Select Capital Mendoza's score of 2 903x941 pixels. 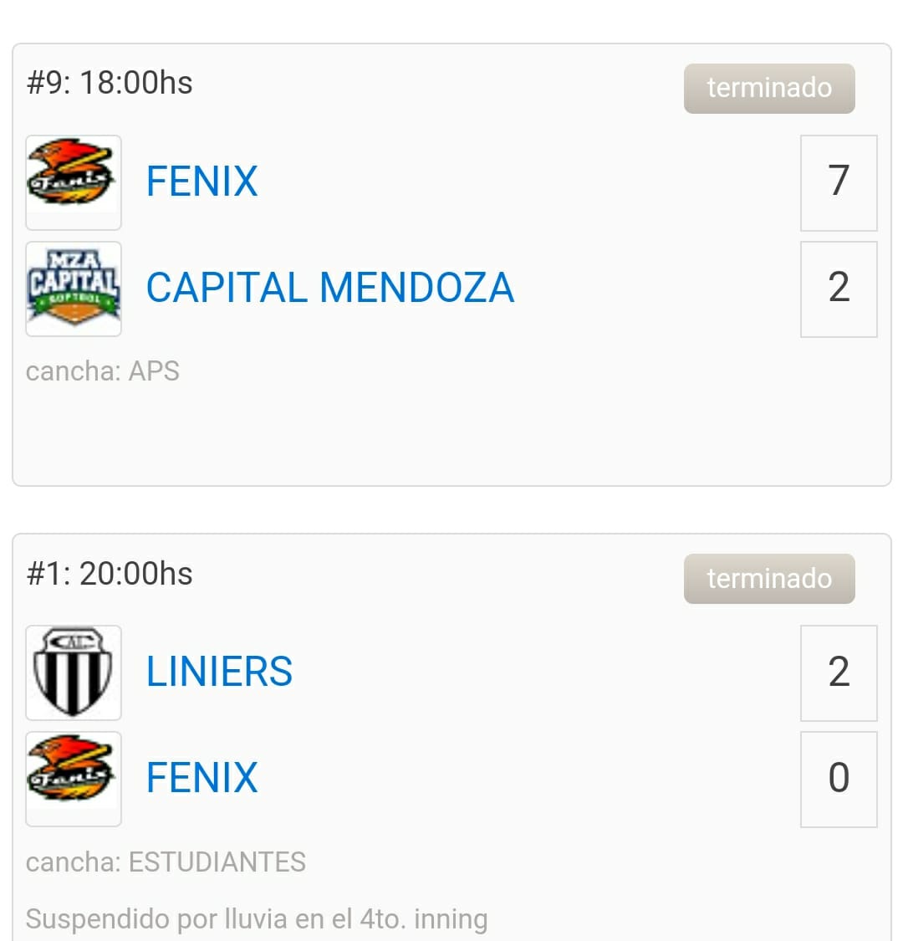[838, 289]
